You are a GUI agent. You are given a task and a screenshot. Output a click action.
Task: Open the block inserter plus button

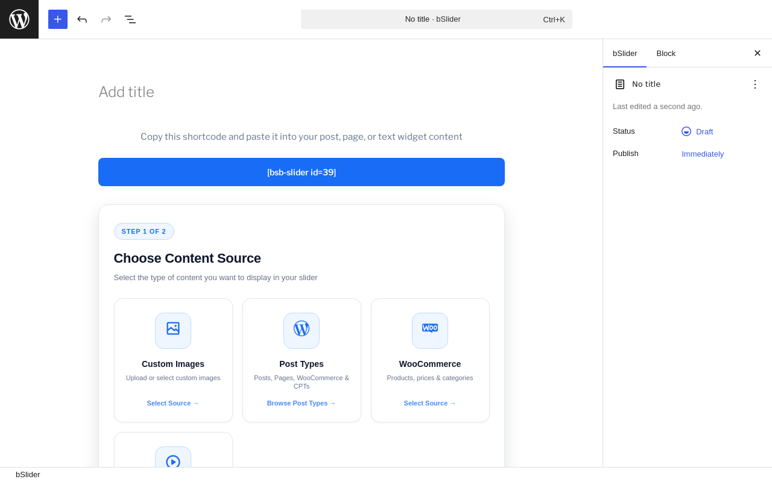click(58, 19)
